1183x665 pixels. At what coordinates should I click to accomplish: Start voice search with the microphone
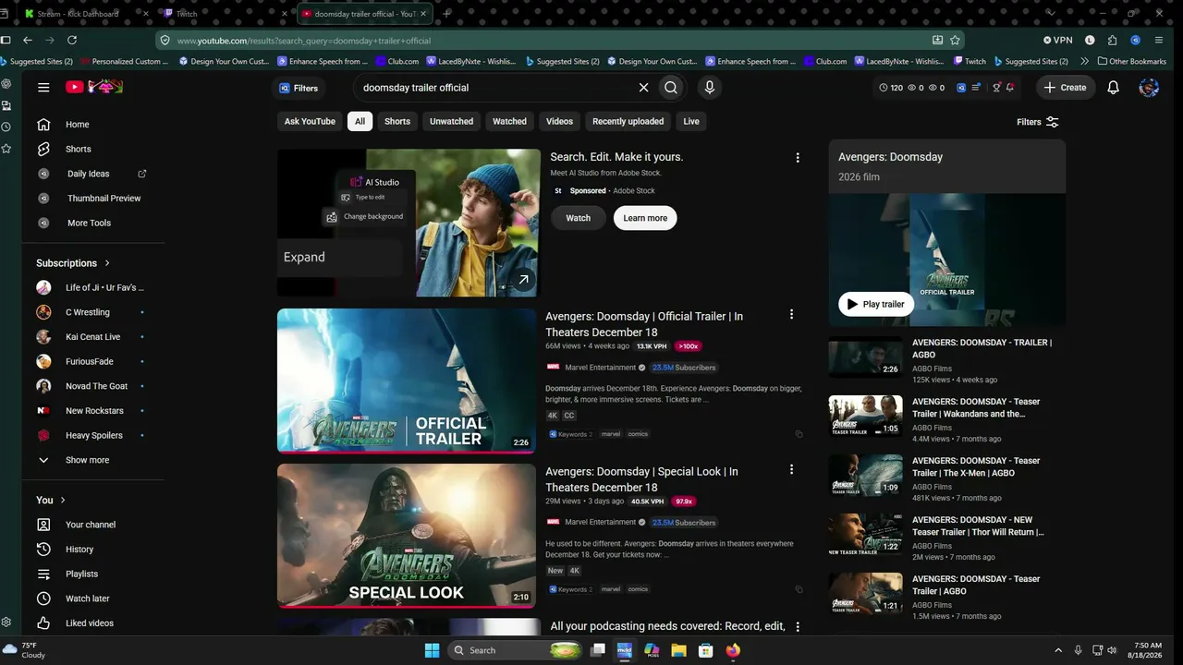709,88
